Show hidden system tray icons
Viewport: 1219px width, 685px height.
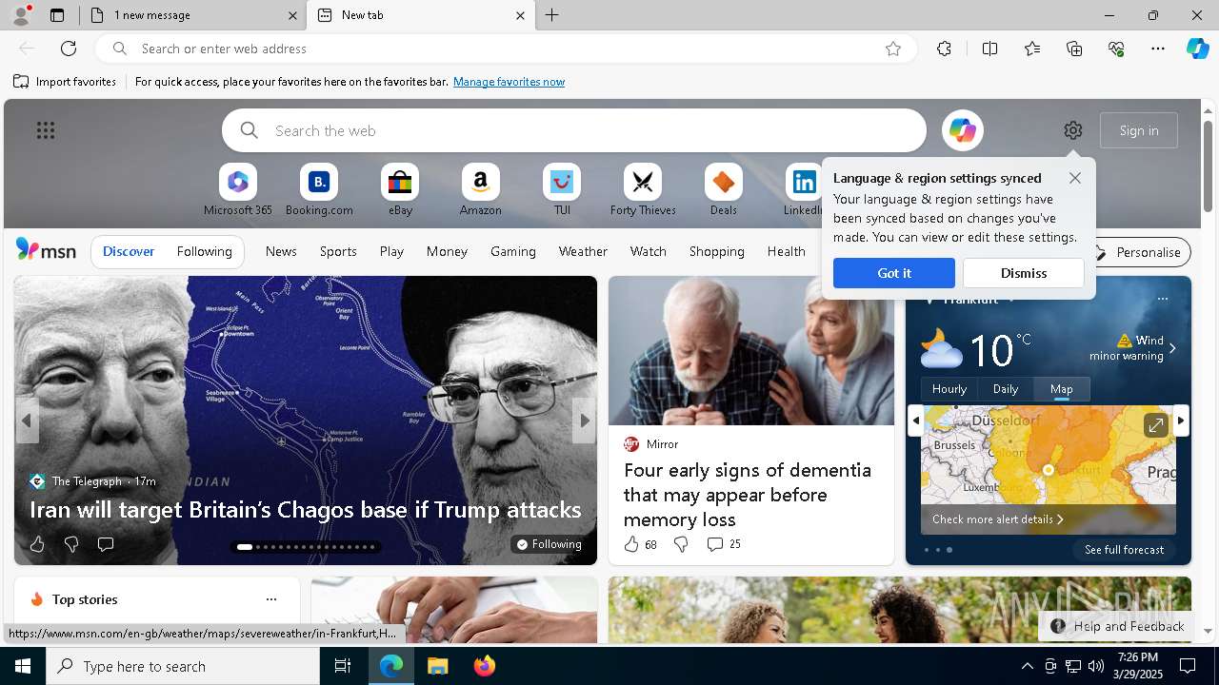click(1027, 666)
